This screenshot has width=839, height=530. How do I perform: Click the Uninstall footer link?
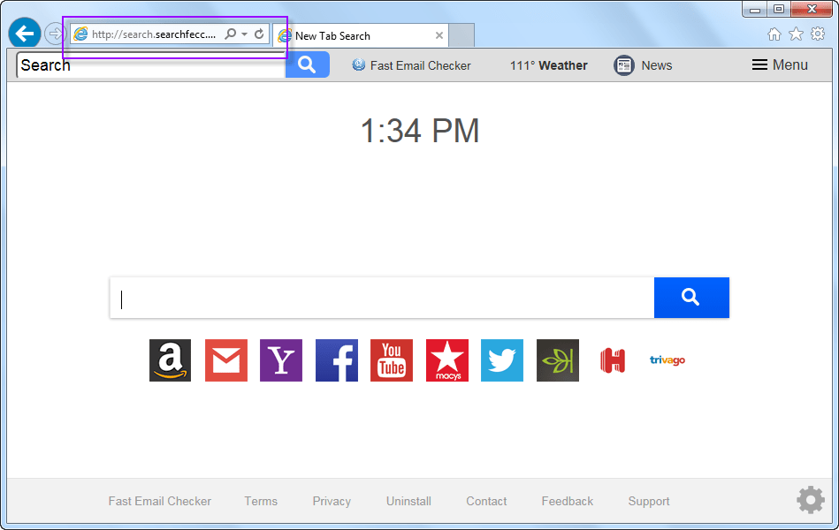pos(408,501)
